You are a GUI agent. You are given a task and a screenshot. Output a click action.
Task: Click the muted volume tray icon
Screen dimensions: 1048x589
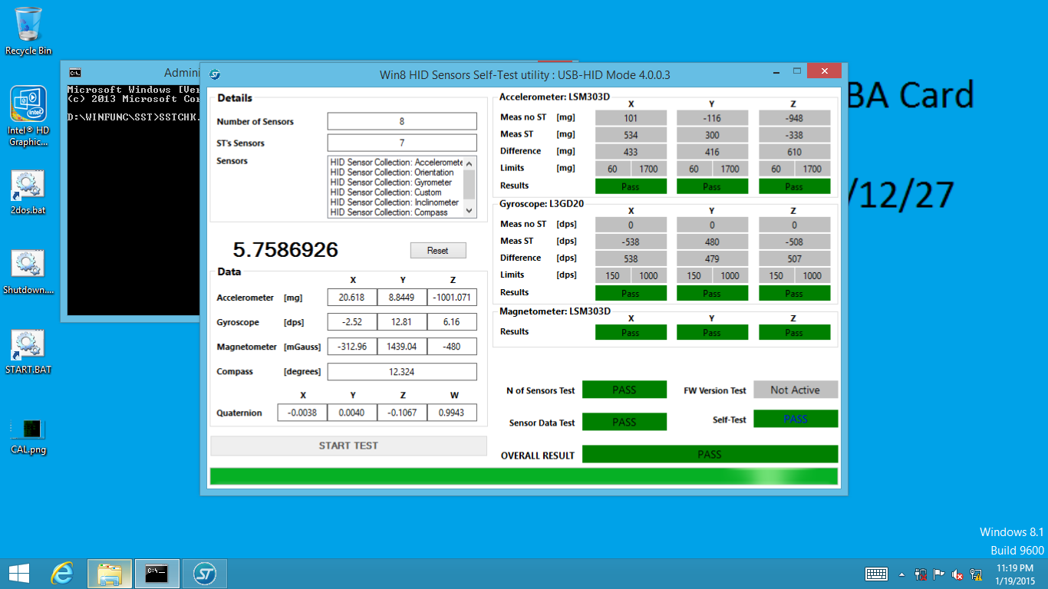tap(957, 574)
